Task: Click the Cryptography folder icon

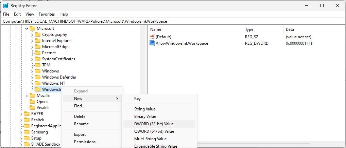Action: 38,35
